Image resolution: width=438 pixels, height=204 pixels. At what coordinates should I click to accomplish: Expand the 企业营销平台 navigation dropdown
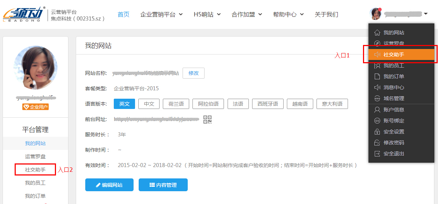coord(161,15)
